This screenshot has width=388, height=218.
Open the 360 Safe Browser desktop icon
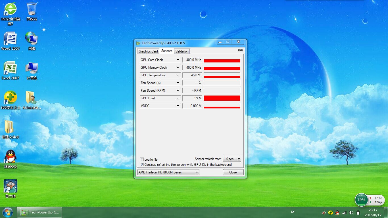click(x=10, y=14)
